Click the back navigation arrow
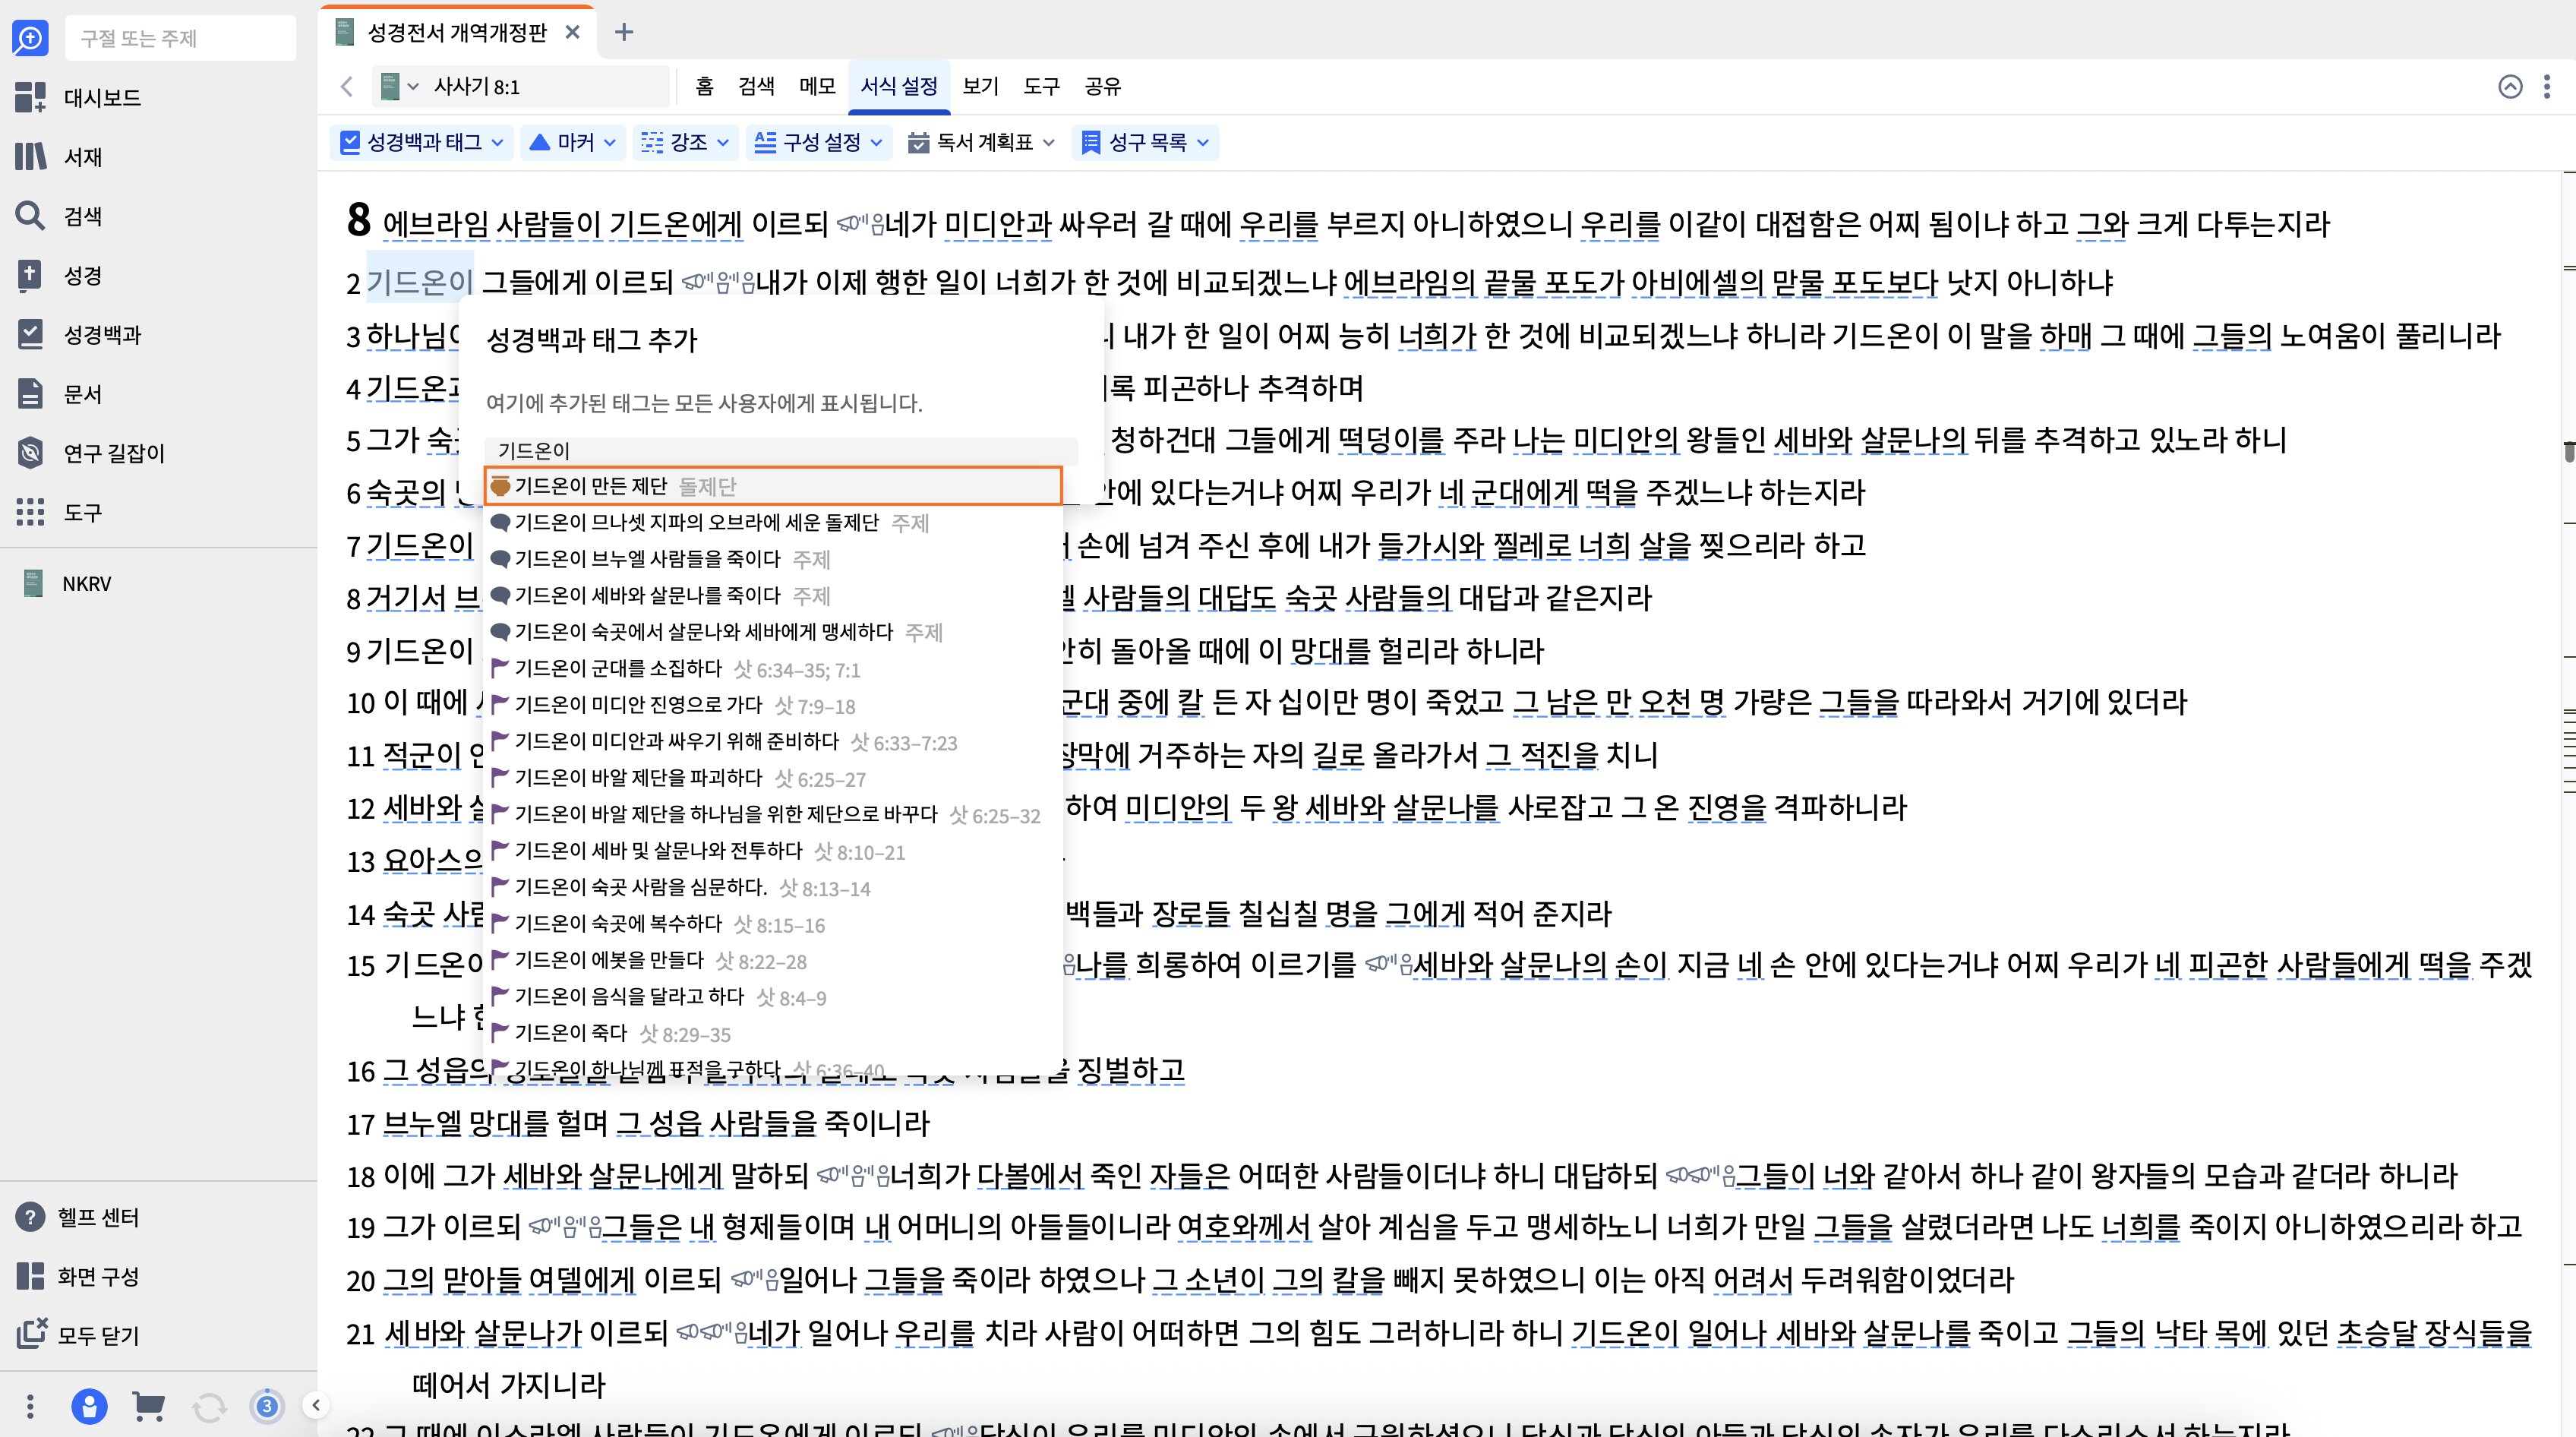2576x1437 pixels. [347, 86]
